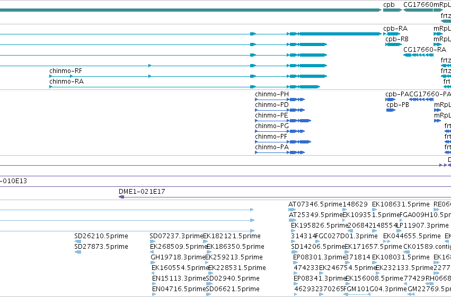
Task: Select the EK156008.5prime EST label
Action: pyautogui.click(x=374, y=278)
